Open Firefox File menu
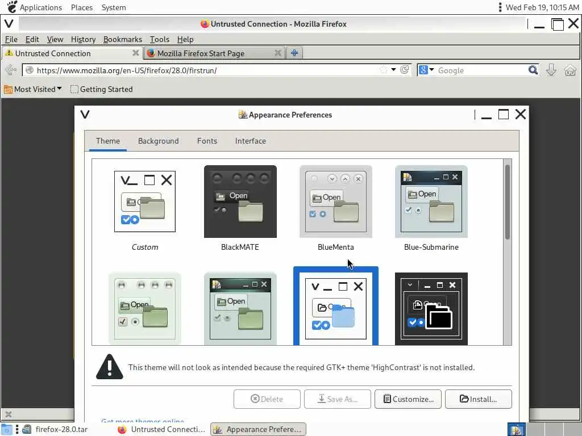 [x=11, y=39]
